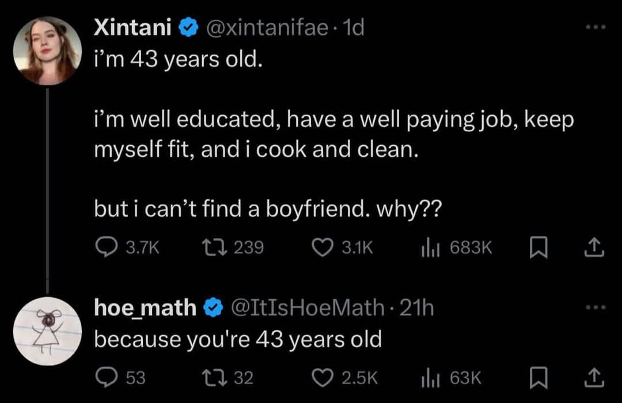
Task: Visit the @ItIsHoeMath handle link
Action: (307, 308)
